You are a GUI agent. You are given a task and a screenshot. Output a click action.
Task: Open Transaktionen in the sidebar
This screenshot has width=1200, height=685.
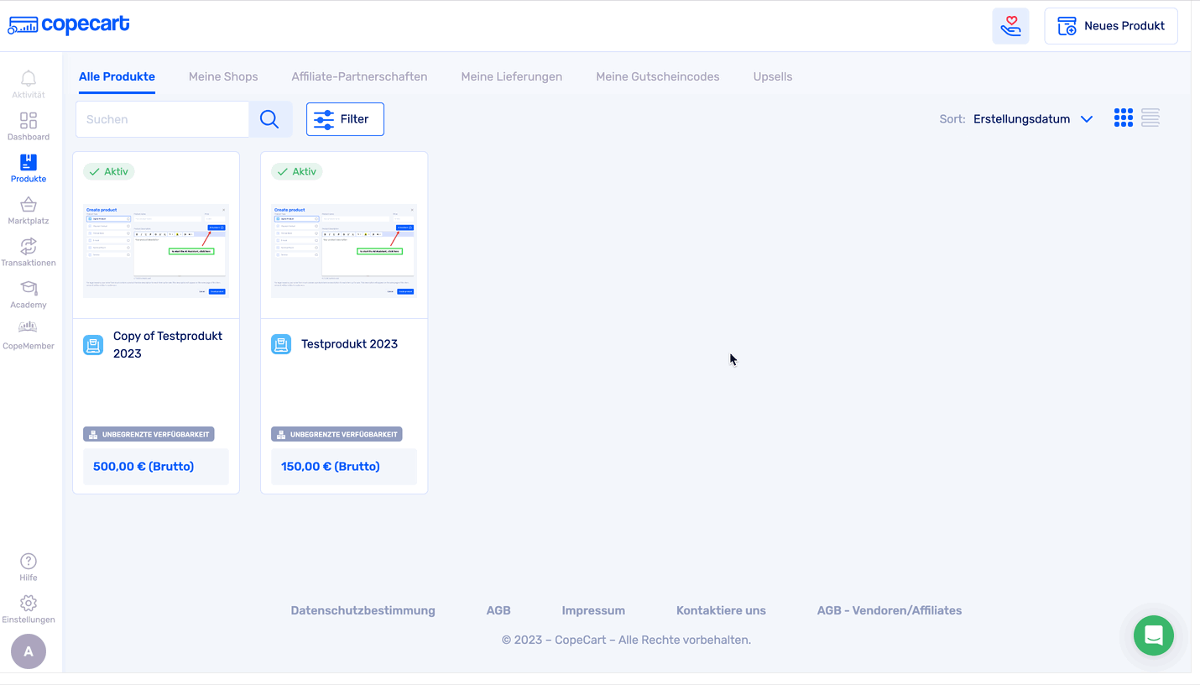(x=29, y=248)
